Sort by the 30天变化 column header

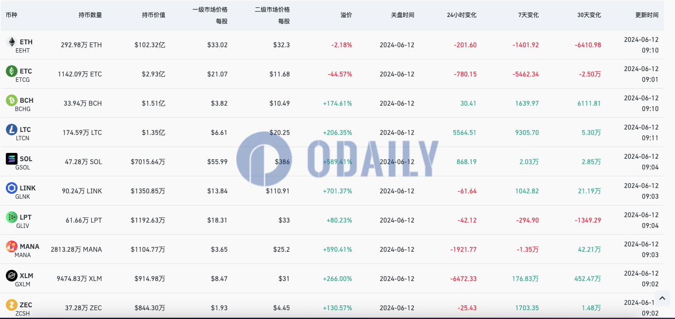(x=589, y=15)
